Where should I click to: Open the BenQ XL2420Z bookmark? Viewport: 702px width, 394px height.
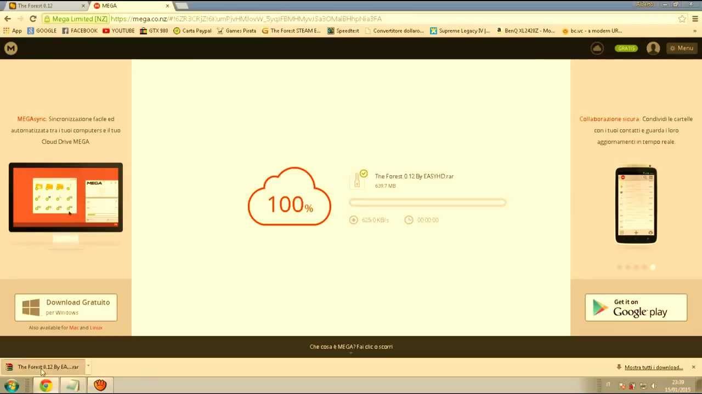pyautogui.click(x=525, y=31)
